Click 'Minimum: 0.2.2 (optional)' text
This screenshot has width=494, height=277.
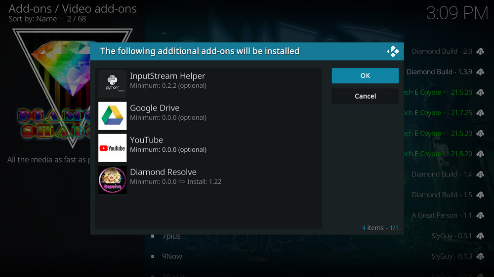[168, 86]
